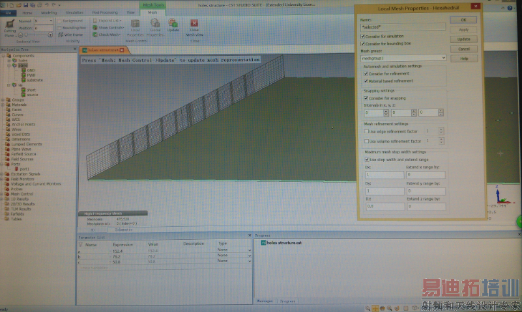Click the Undo icon in quick access toolbar

pyautogui.click(x=47, y=5)
